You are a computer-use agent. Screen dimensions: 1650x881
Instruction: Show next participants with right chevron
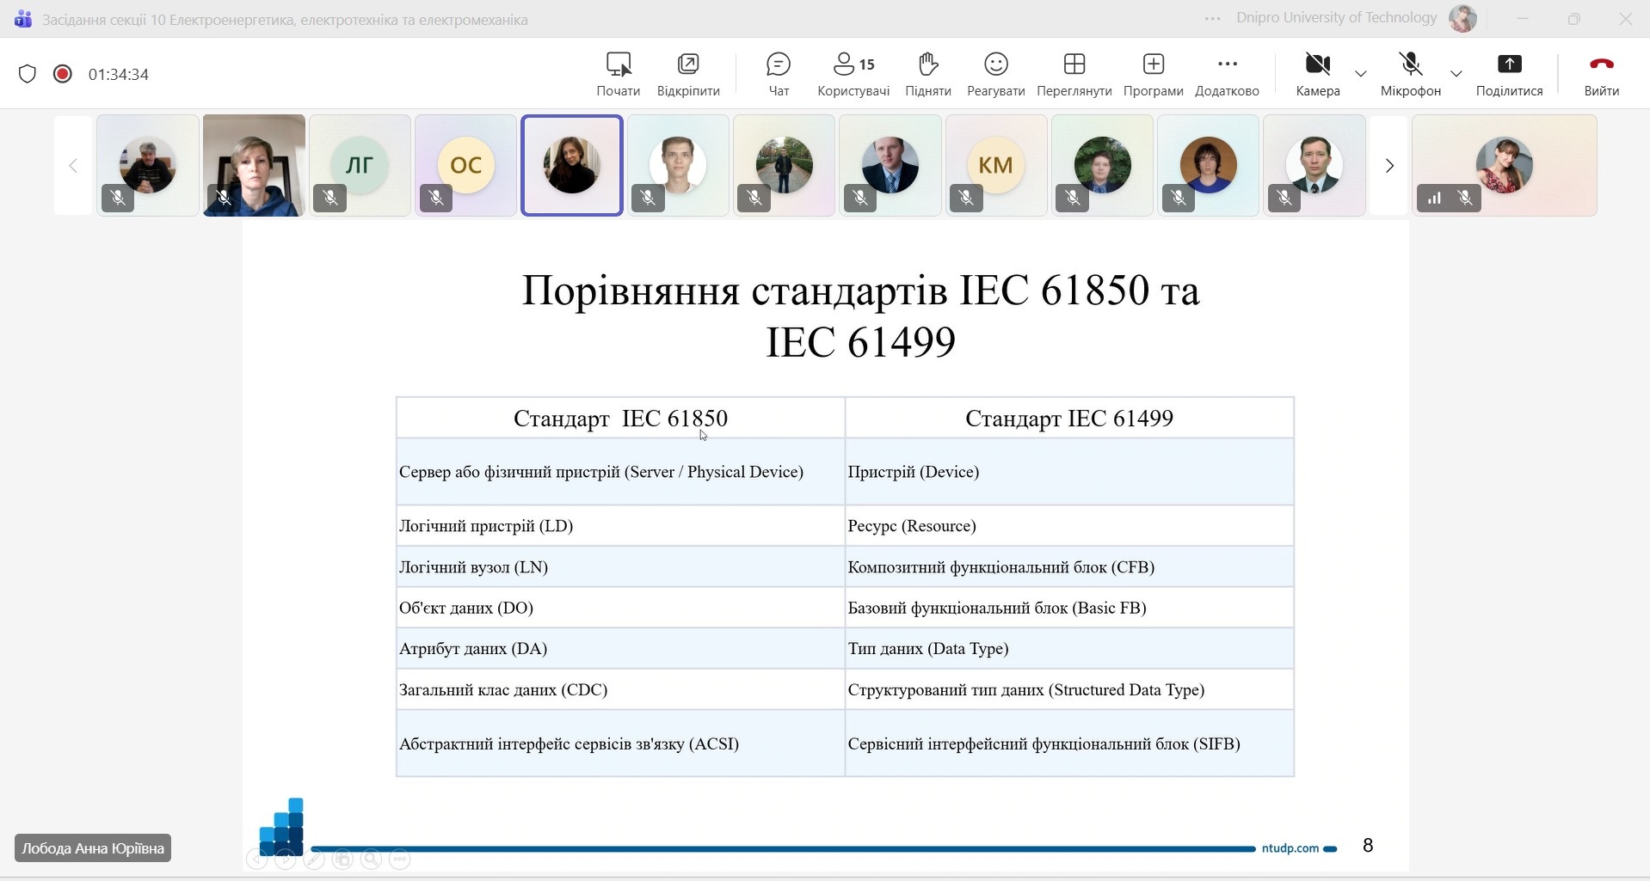tap(1388, 166)
